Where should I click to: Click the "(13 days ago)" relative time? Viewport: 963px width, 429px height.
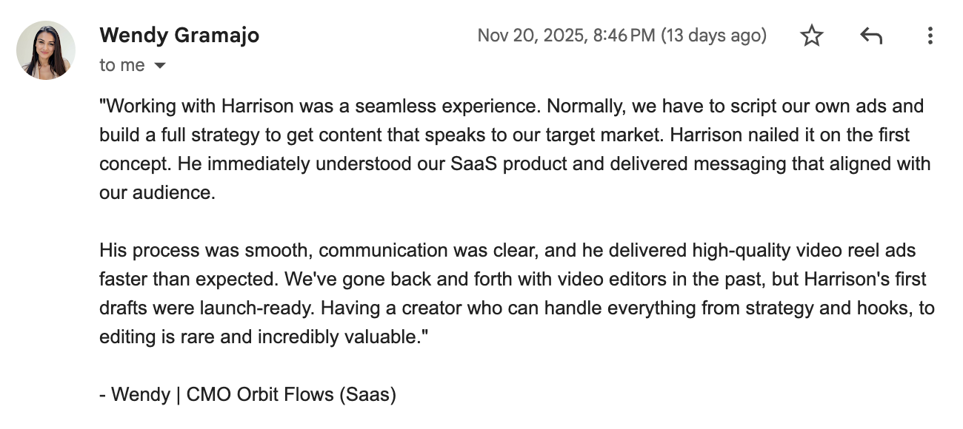click(713, 36)
